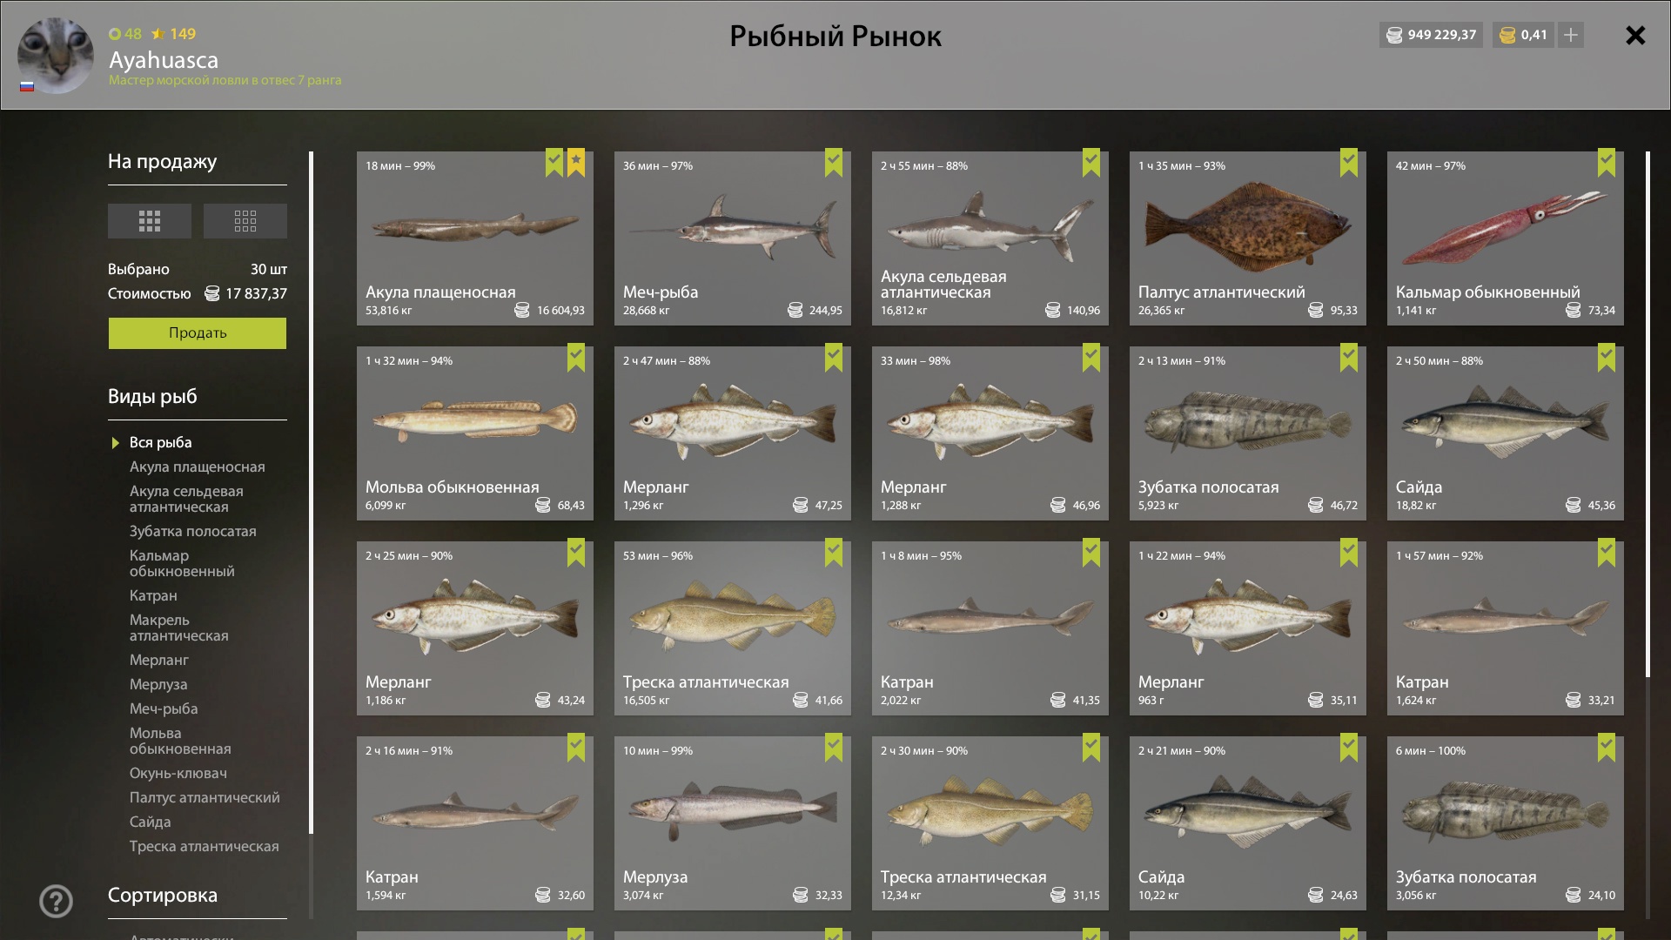The image size is (1671, 940).
Task: Close the Рыбный Рынок window
Action: (1635, 35)
